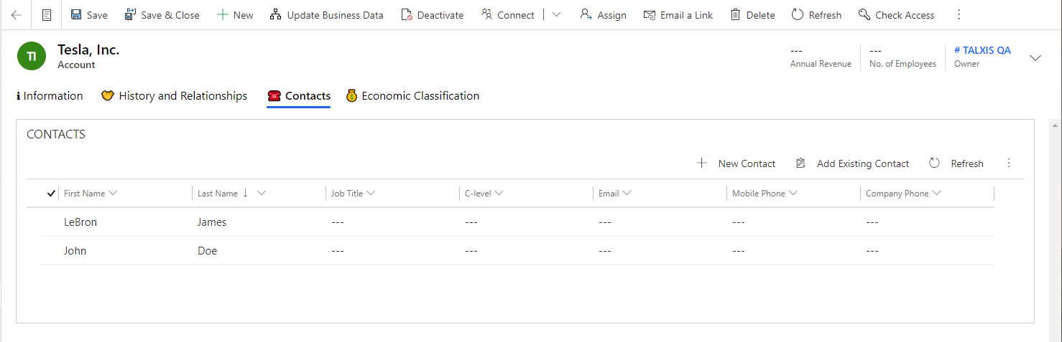Viewport: 1062px width, 342px height.
Task: Click the back arrow icon
Action: point(16,15)
